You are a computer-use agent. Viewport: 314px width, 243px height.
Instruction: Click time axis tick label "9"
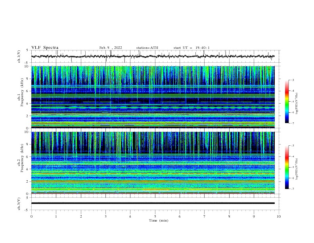254,216
